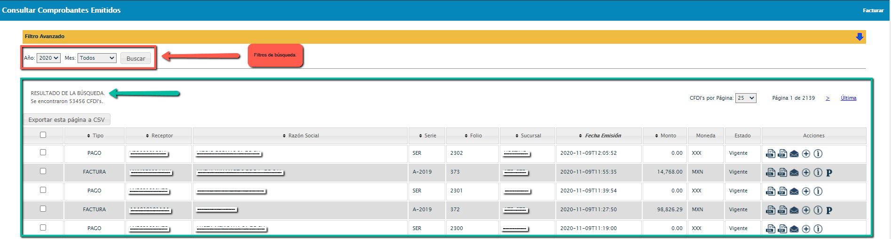Select the checkbox for FACTURA folio 372
The height and width of the screenshot is (239, 891).
coord(43,209)
